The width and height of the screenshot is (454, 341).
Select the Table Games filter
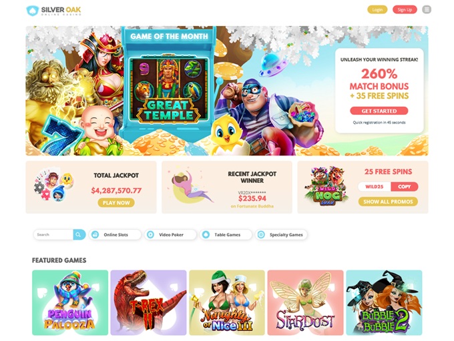[226, 235]
